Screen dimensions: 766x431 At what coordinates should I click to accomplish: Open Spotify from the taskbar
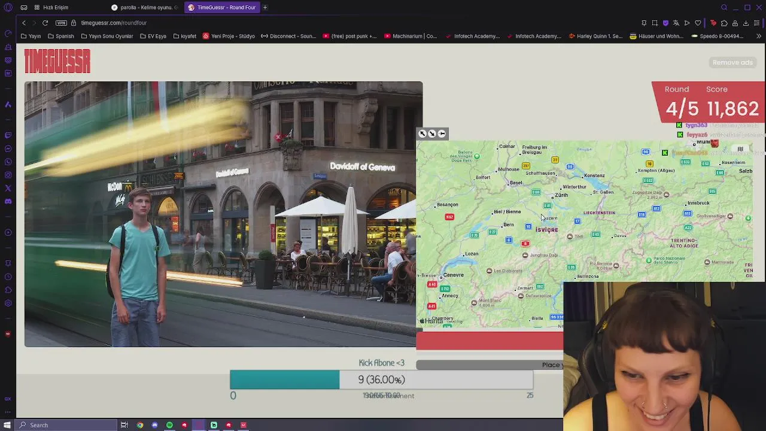point(169,425)
